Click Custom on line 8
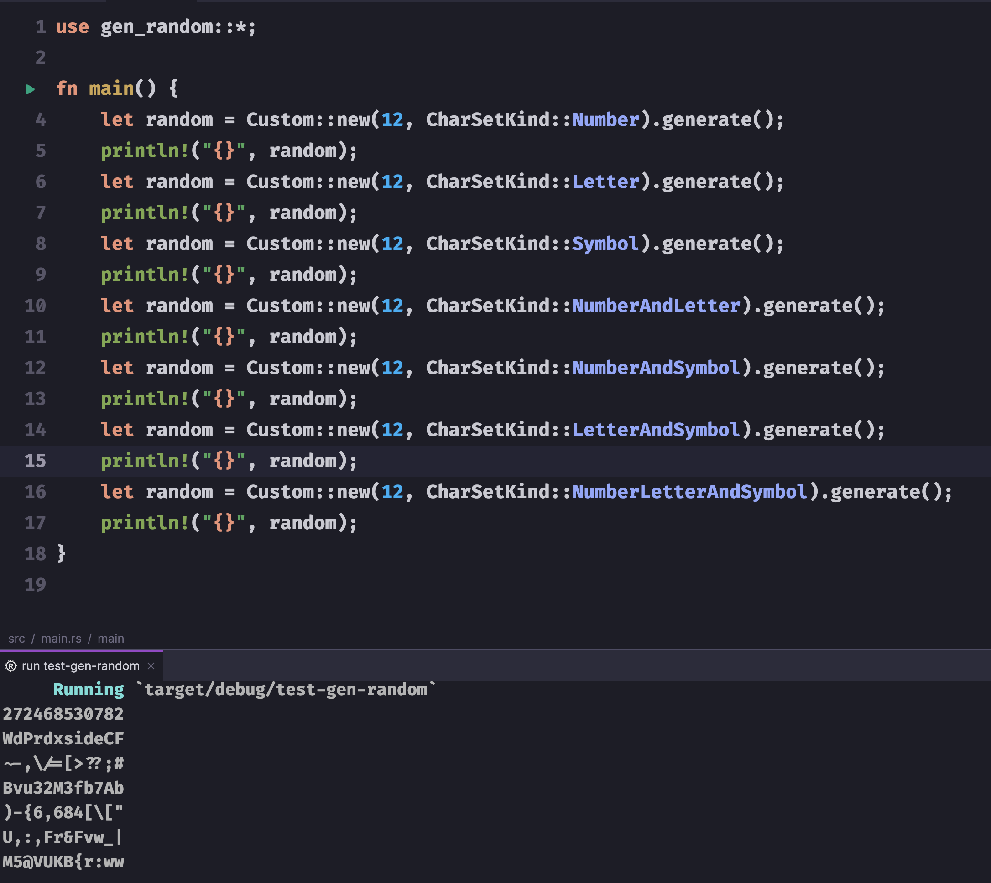This screenshot has width=991, height=883. click(280, 244)
